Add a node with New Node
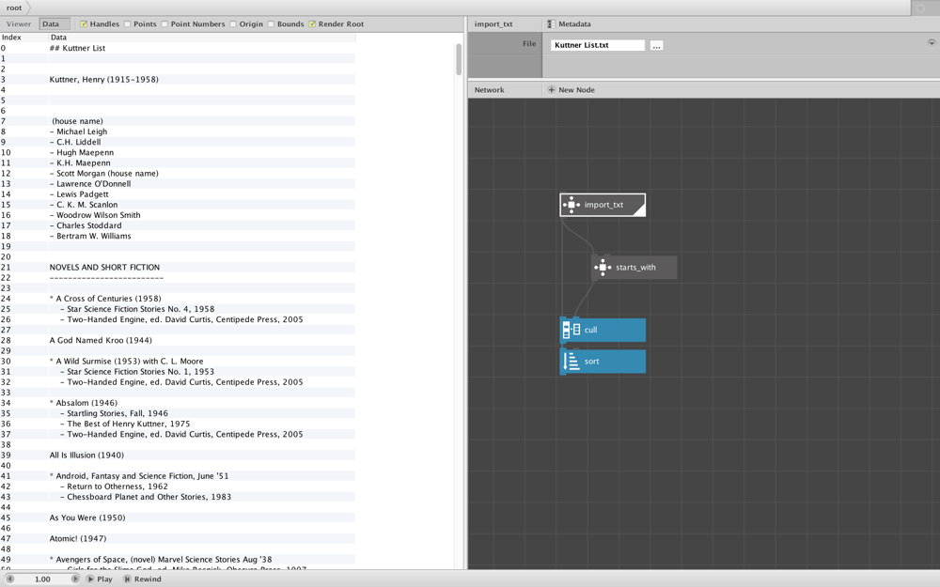Image resolution: width=940 pixels, height=587 pixels. pos(571,90)
